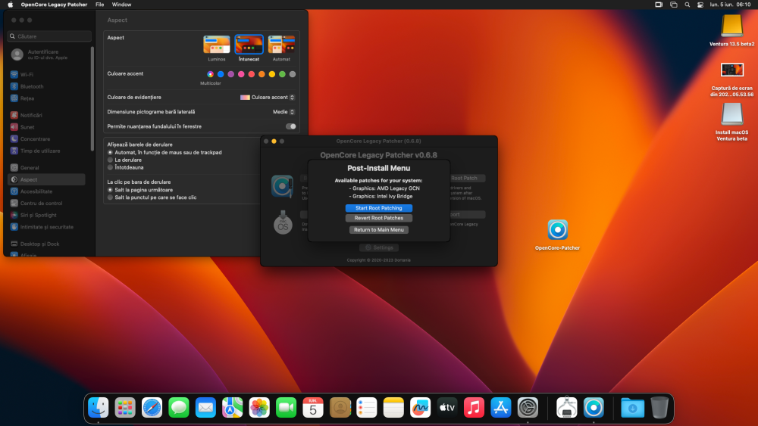Open OpenCore Patcher icon in the dock

pos(594,408)
